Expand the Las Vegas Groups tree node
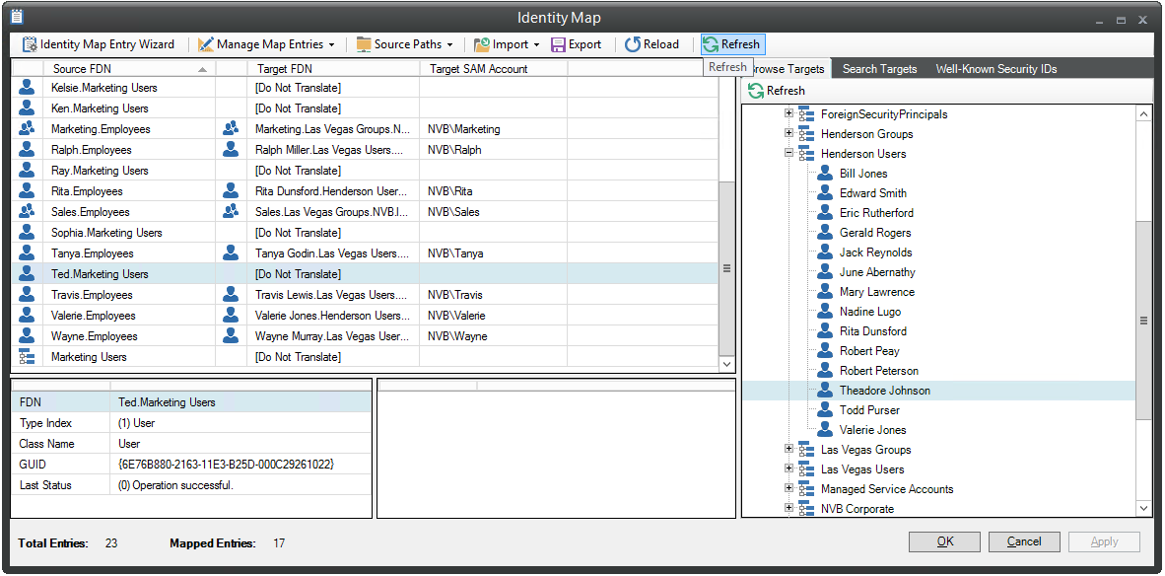Viewport: 1165px width, 576px height. tap(789, 449)
